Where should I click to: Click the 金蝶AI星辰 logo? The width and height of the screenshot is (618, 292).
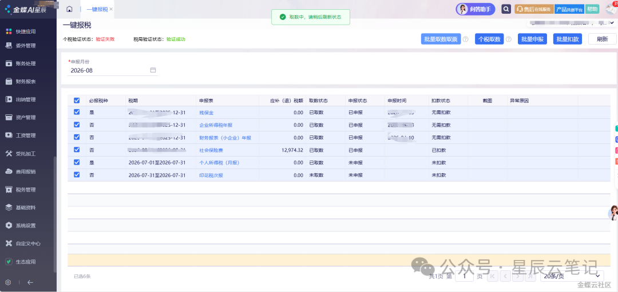26,10
